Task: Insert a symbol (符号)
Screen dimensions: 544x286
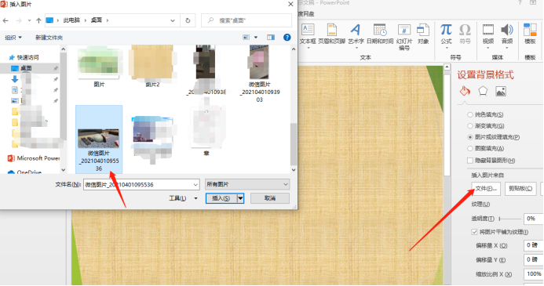Action: [x=465, y=34]
